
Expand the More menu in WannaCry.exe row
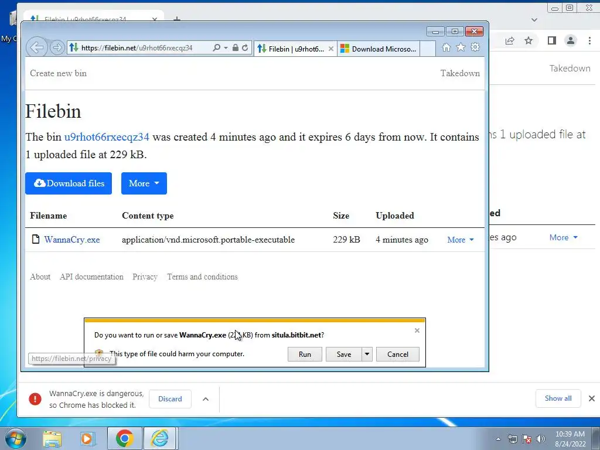tap(461, 240)
